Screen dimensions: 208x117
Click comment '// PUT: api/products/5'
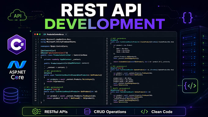click(119, 66)
